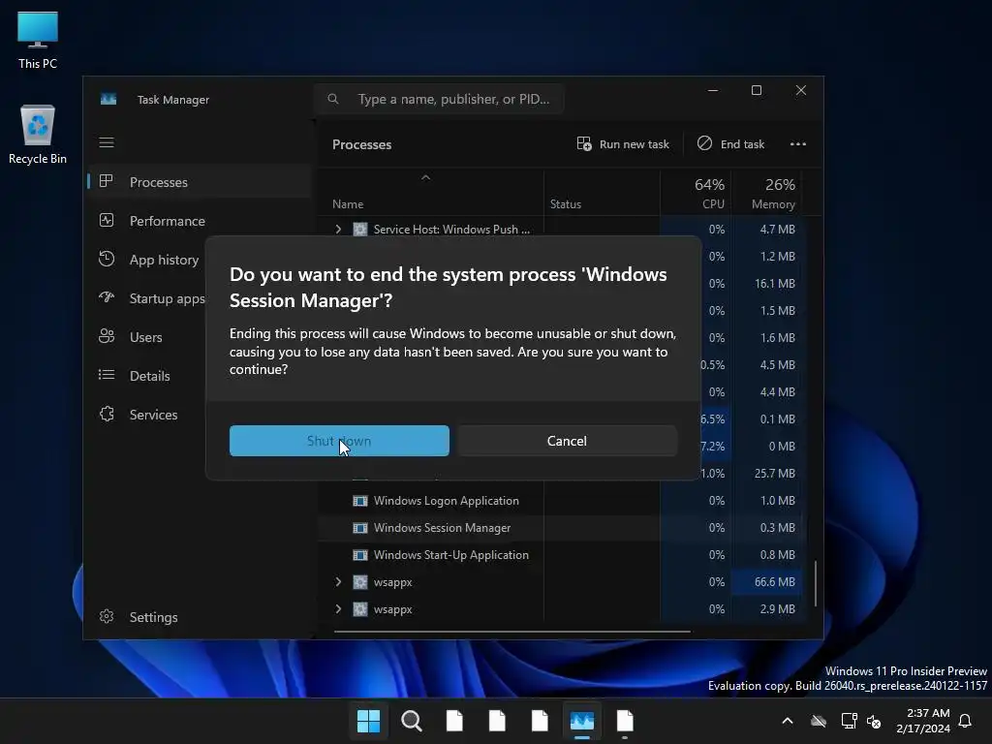
Task: Click the vertical scrollbar in the process list
Action: (x=816, y=583)
